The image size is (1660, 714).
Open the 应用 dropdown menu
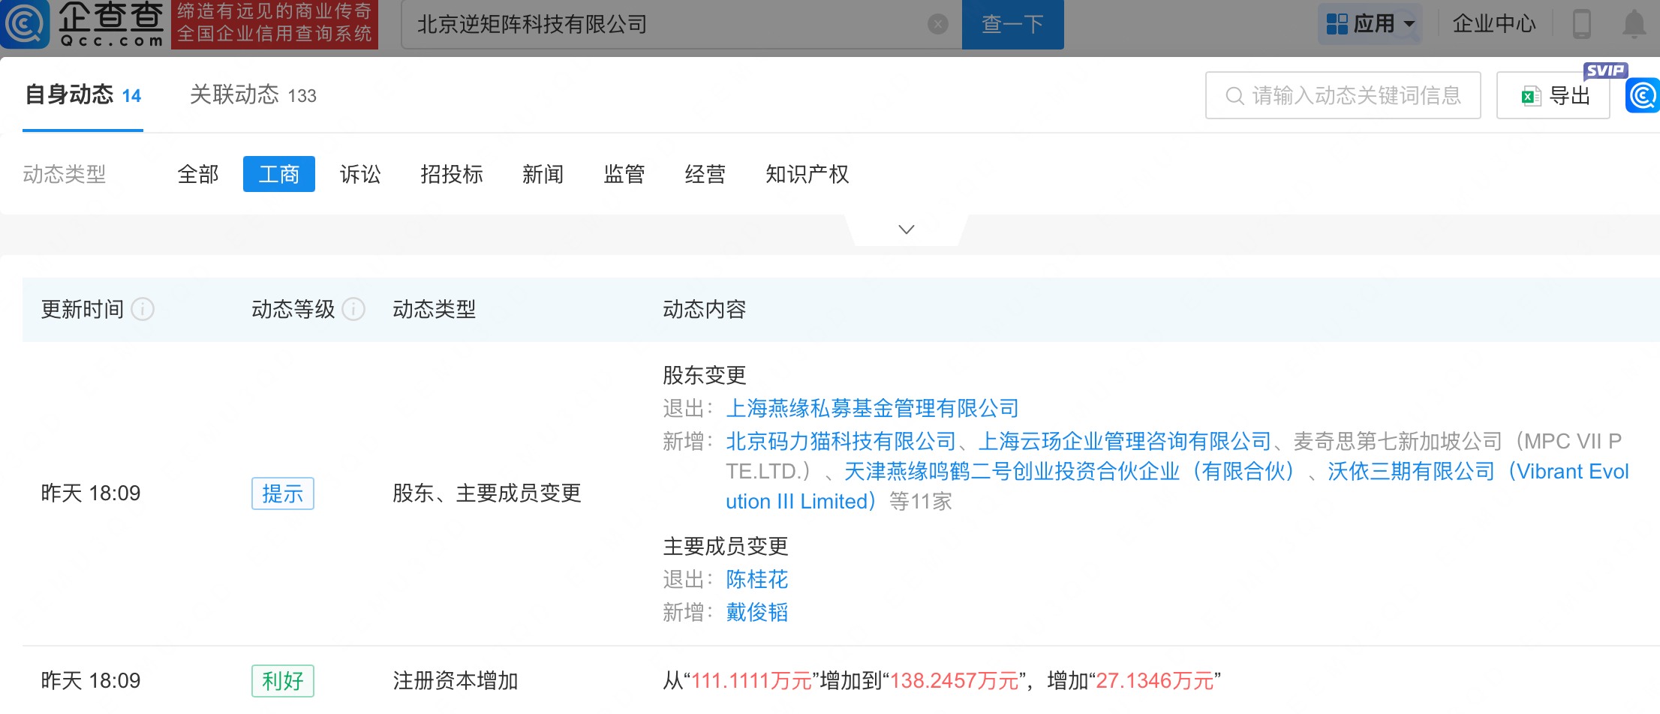[x=1370, y=24]
